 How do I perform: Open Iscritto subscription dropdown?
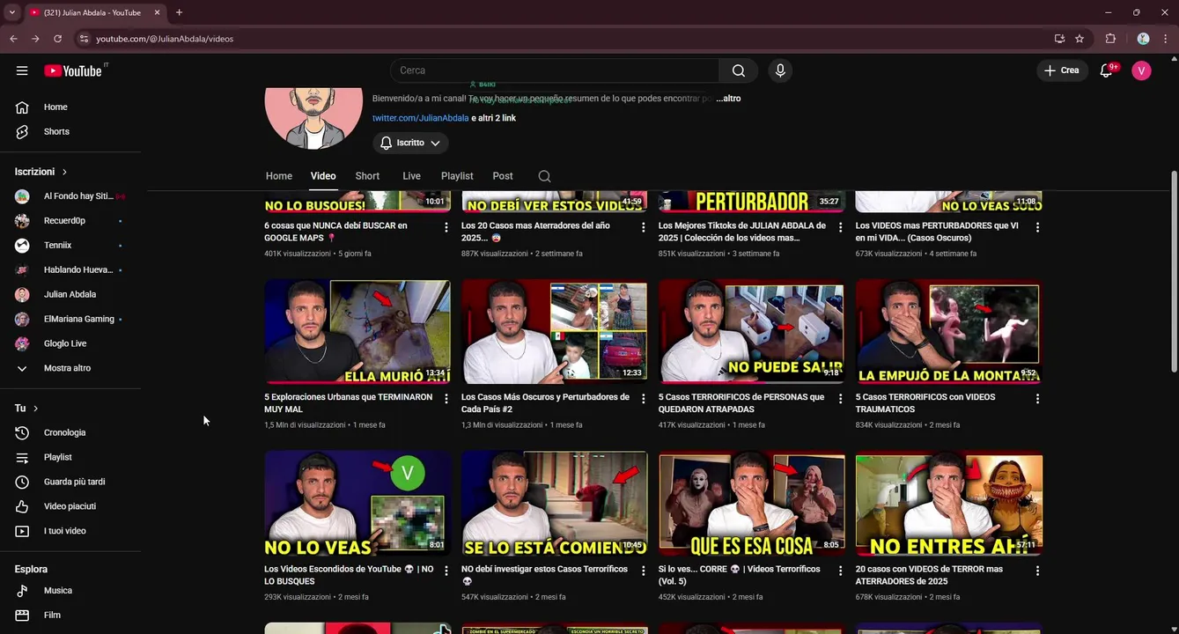click(410, 143)
